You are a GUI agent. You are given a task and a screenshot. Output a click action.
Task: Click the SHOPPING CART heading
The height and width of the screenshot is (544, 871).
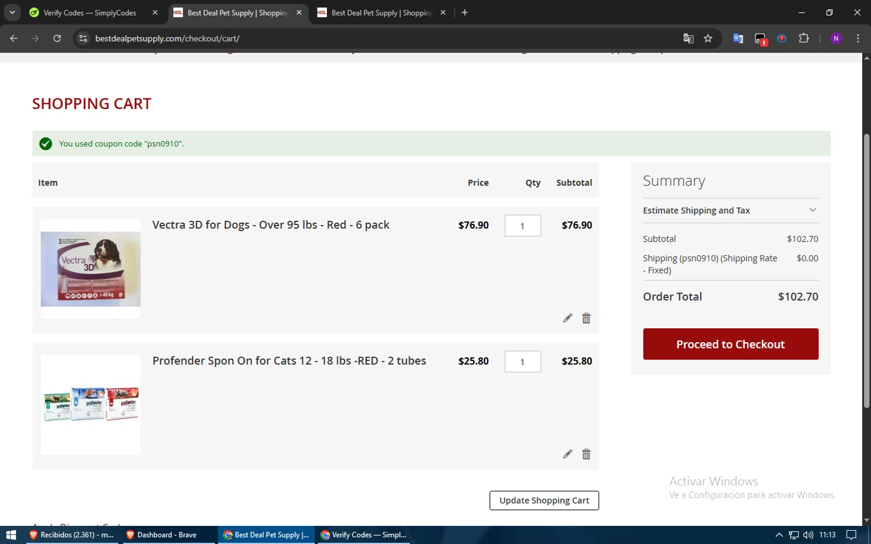92,104
